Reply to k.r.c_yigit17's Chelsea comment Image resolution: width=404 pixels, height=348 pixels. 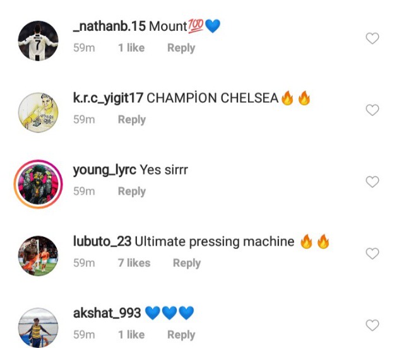(131, 120)
